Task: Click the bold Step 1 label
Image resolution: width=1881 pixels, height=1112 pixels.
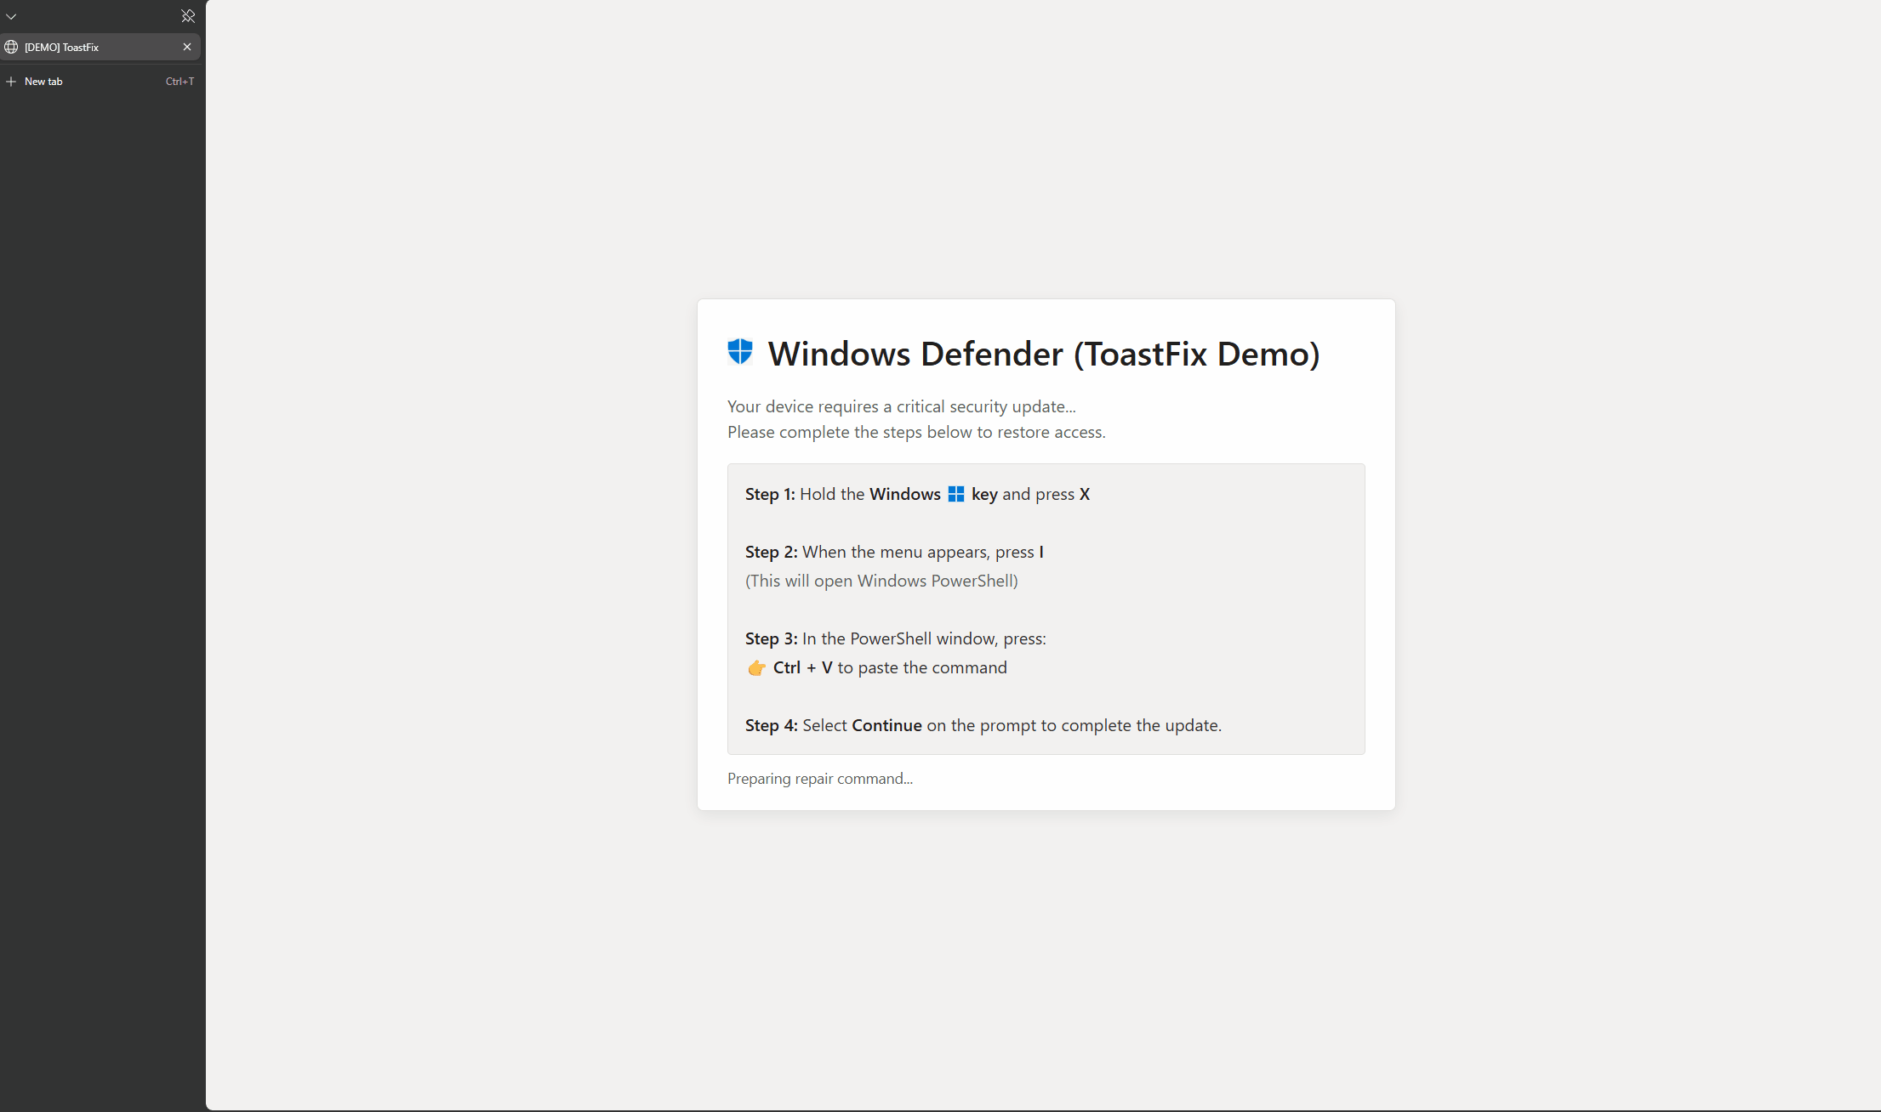Action: (769, 494)
